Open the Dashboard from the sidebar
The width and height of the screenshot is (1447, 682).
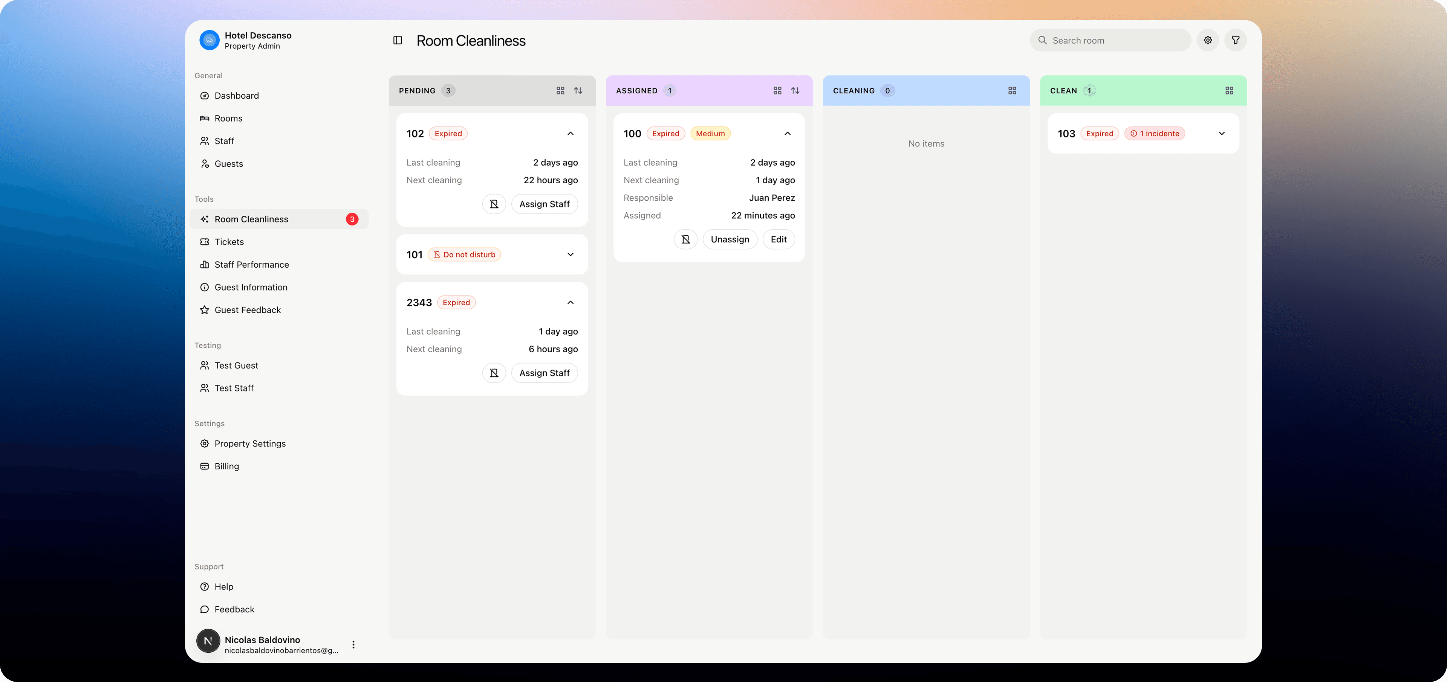236,95
